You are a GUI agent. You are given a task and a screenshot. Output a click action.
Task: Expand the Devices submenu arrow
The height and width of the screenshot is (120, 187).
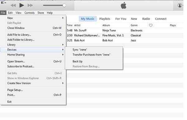[63, 50]
